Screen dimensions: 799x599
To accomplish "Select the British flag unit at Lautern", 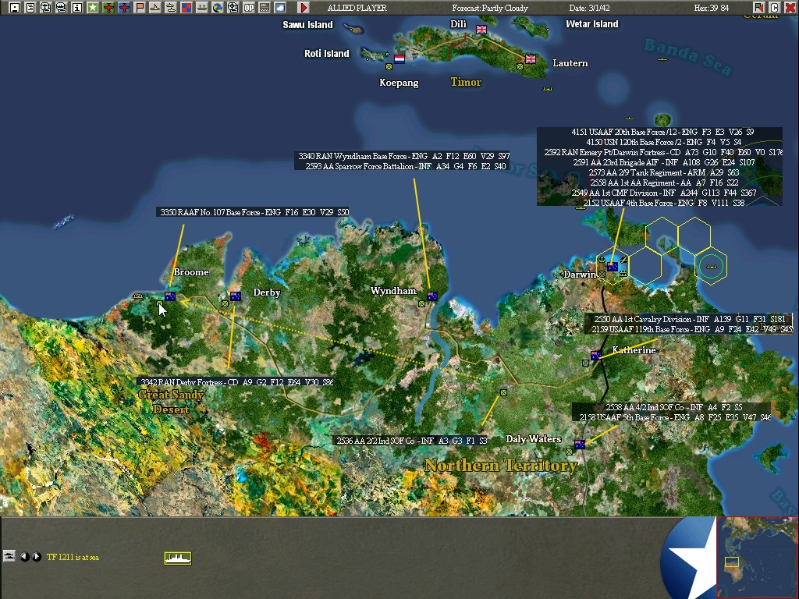I will click(x=531, y=59).
